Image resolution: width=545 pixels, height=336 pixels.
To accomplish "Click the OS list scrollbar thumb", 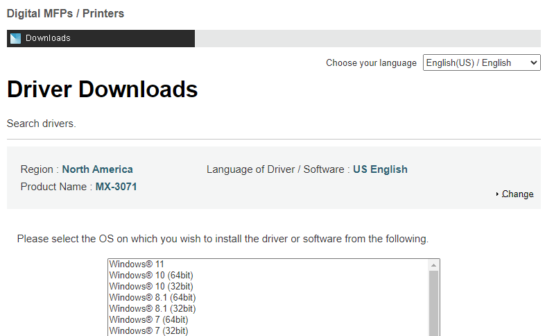I will 433,303.
